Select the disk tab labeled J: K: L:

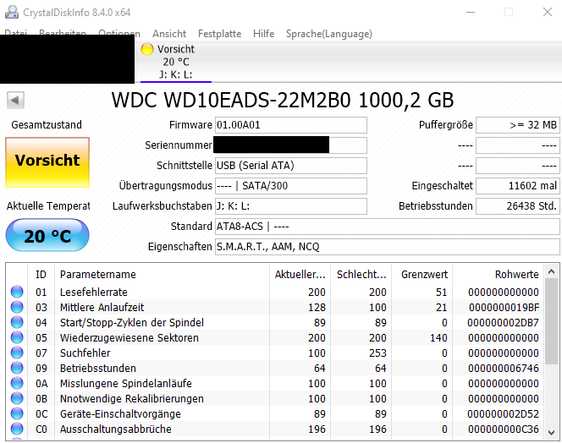pyautogui.click(x=176, y=62)
